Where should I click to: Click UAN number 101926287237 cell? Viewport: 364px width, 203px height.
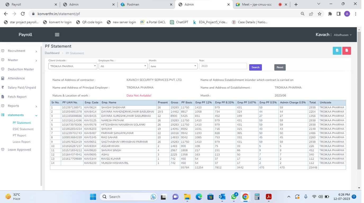click(72, 146)
